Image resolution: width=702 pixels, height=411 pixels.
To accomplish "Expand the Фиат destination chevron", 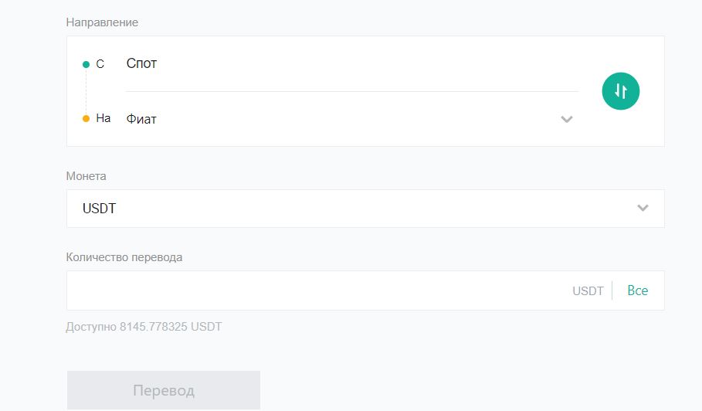I will (567, 119).
